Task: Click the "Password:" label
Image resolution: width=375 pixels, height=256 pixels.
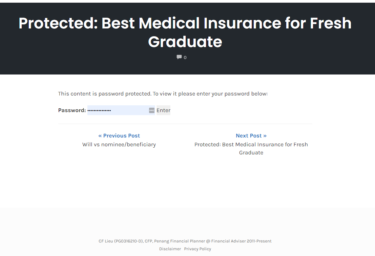Action: click(x=72, y=110)
